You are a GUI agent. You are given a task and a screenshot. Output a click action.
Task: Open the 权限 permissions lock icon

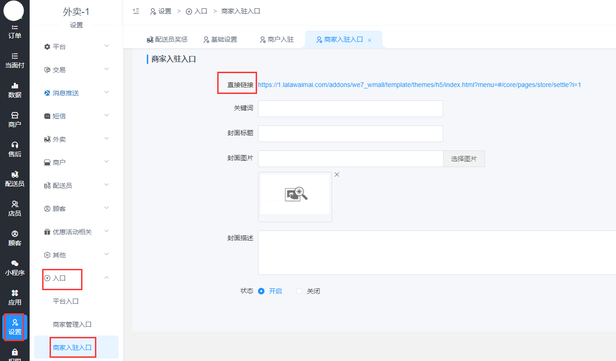click(x=15, y=352)
